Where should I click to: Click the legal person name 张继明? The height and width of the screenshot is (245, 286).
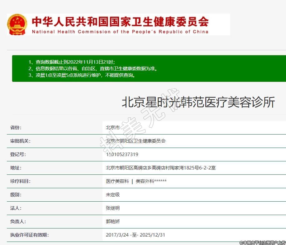pyautogui.click(x=113, y=208)
